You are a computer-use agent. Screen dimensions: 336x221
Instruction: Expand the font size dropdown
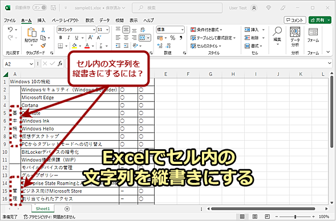coord(107,30)
